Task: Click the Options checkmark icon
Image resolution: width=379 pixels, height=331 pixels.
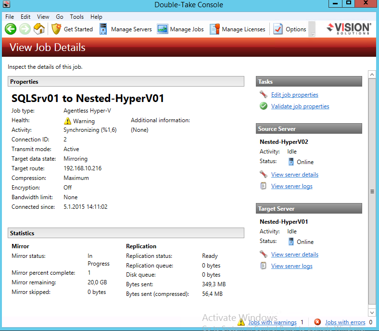Action: point(278,29)
